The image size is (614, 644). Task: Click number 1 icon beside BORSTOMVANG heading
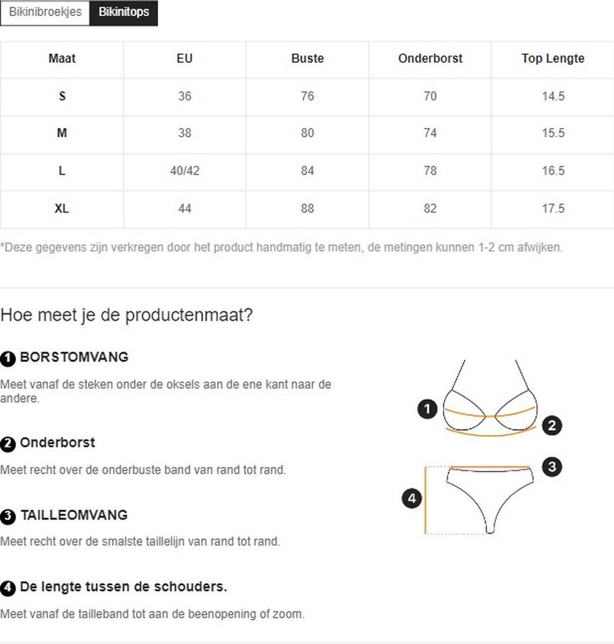8,358
